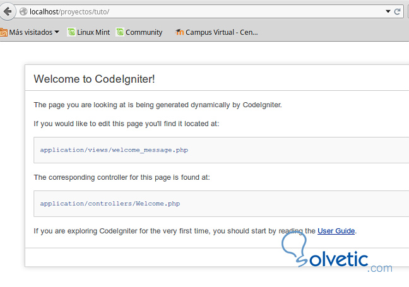Viewport: 409px width, 287px height.
Task: Open the Community bookmark
Action: pos(139,32)
